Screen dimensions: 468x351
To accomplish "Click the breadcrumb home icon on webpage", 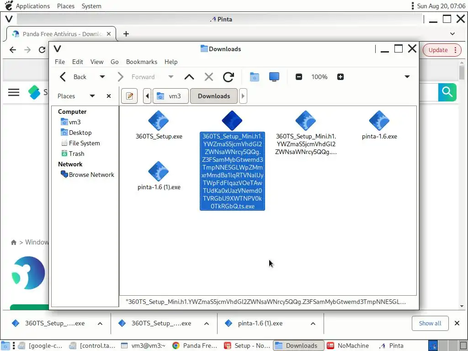I will coord(14,242).
